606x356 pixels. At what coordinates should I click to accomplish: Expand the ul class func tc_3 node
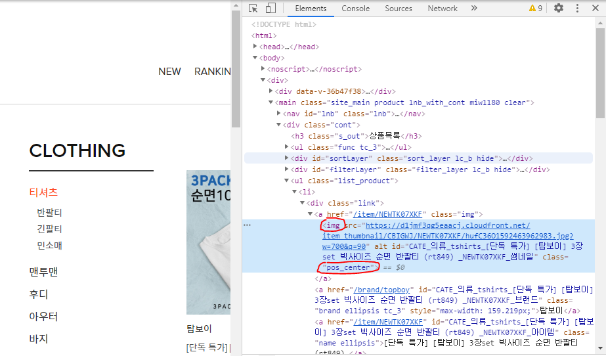(286, 147)
